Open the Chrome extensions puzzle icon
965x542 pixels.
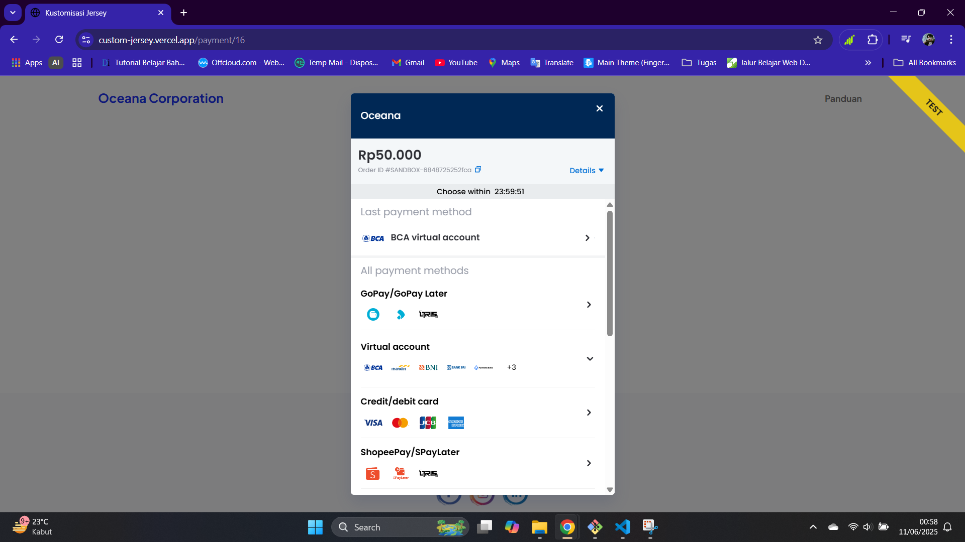pos(873,40)
